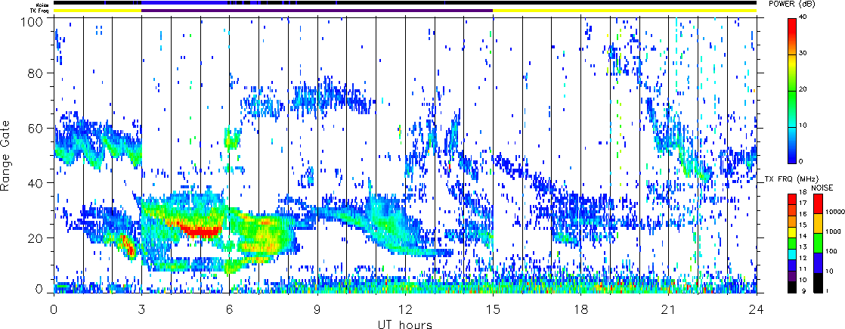The height and width of the screenshot is (329, 845).
Task: Click the 21 tick label on the x-axis
Action: (668, 309)
